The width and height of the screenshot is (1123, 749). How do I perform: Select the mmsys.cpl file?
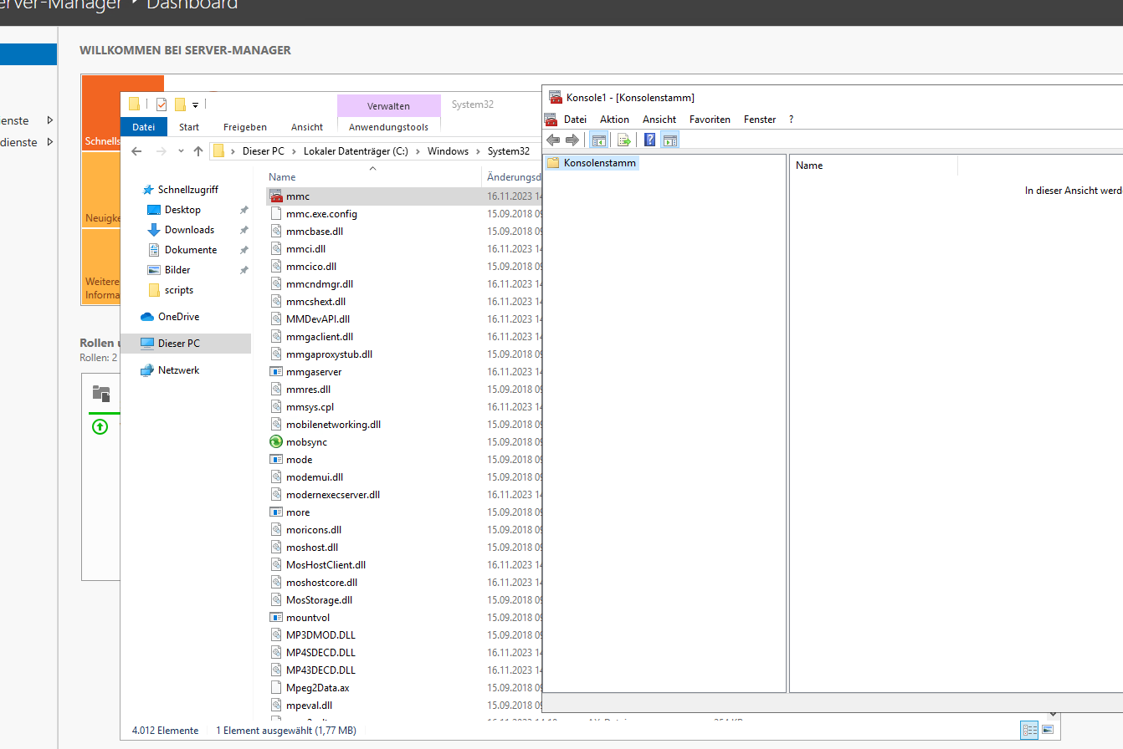(x=310, y=407)
